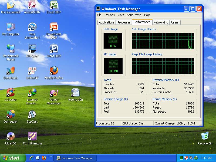Click the Handles value 4929

(x=141, y=84)
